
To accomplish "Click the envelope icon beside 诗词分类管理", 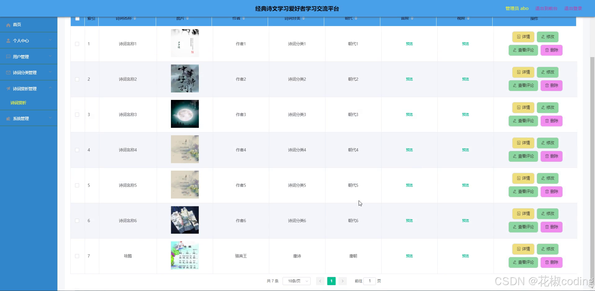I will coord(8,72).
